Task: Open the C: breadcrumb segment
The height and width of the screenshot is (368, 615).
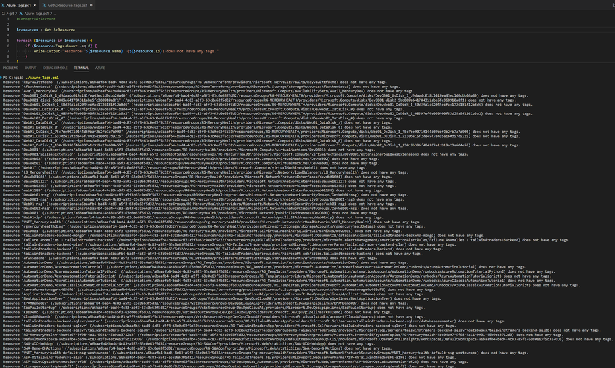Action: click(3, 14)
